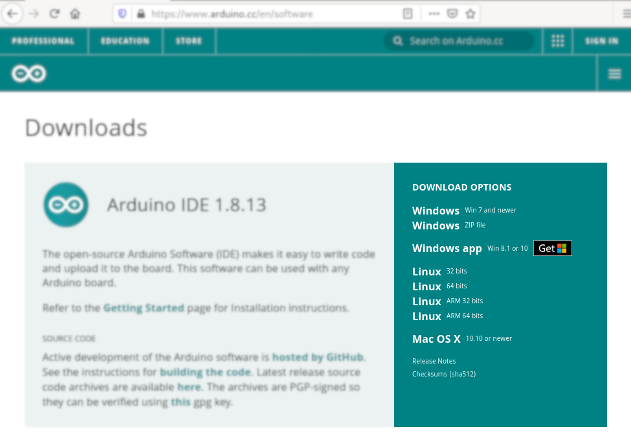Click the Arduino logo in header

[x=29, y=74]
